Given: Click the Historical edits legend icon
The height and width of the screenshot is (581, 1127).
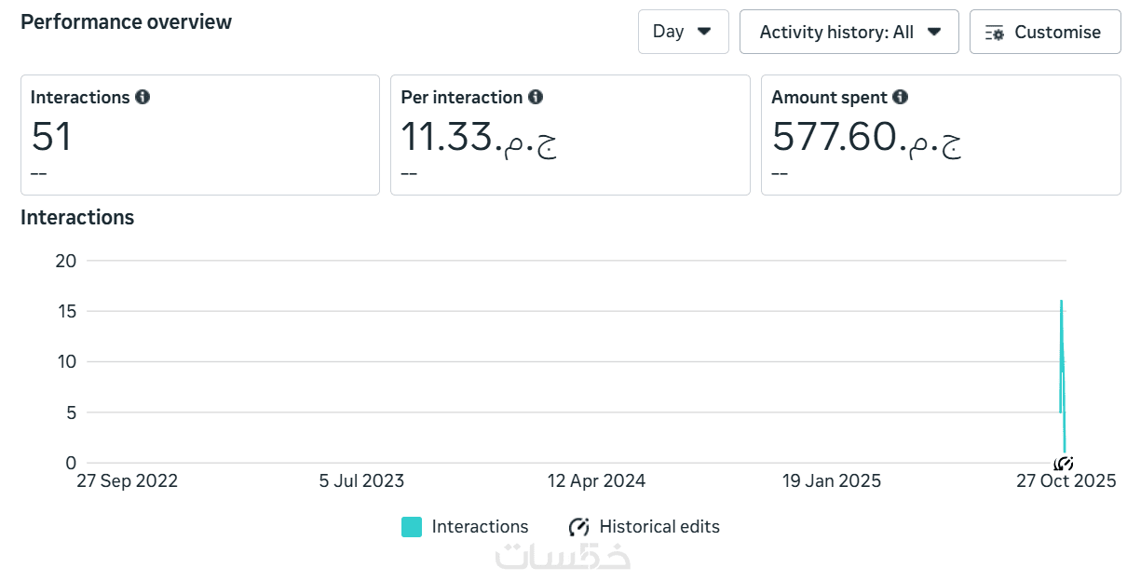Looking at the screenshot, I should [x=578, y=527].
